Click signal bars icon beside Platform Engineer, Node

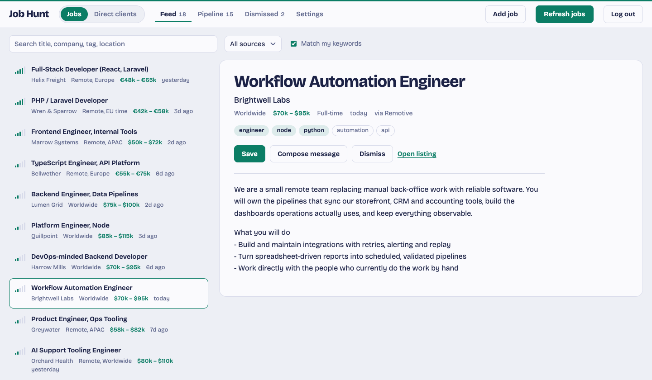pyautogui.click(x=20, y=227)
